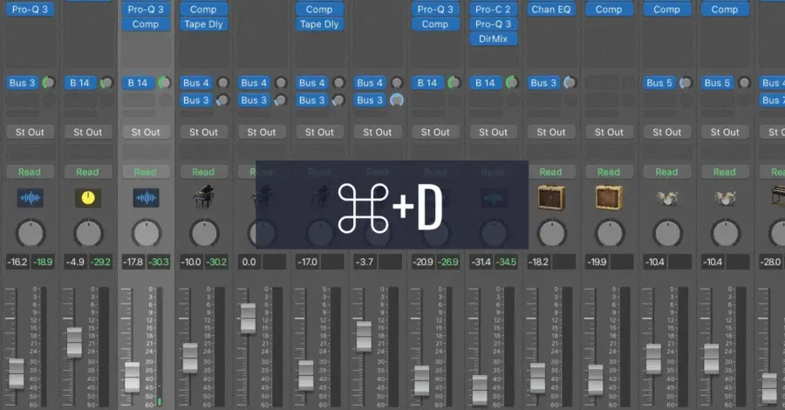Click the pan knob on the -19.9 strip
Image resolution: width=785 pixels, height=410 pixels.
(610, 233)
